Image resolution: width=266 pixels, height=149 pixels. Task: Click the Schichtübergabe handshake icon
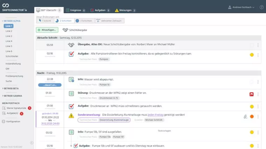click(x=65, y=30)
